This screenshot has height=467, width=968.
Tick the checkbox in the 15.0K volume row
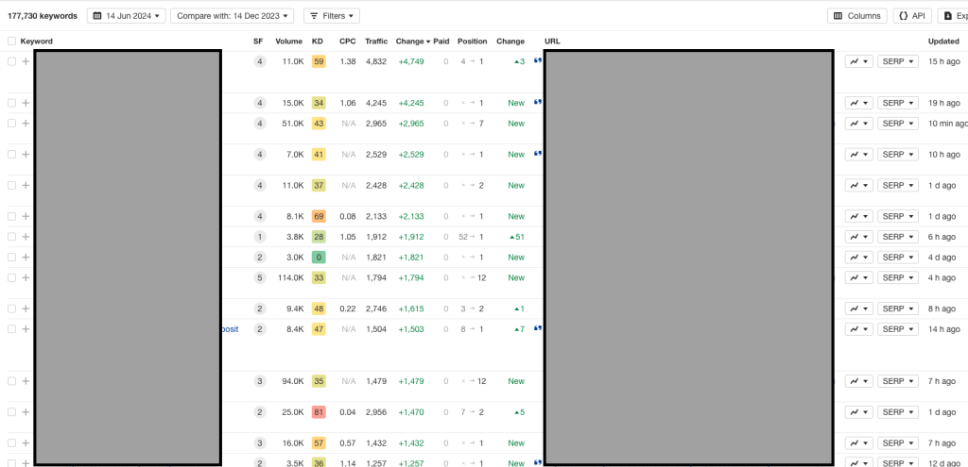pos(11,103)
